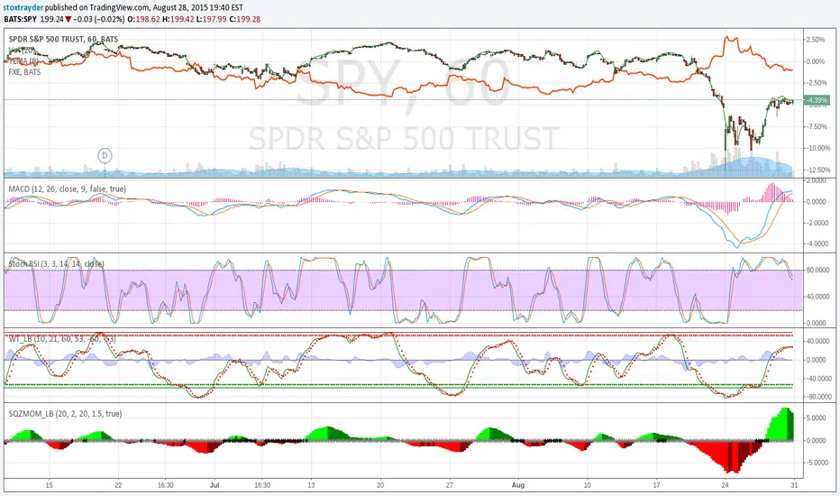Click the 31 date on time axis
840x496 pixels.
click(794, 485)
